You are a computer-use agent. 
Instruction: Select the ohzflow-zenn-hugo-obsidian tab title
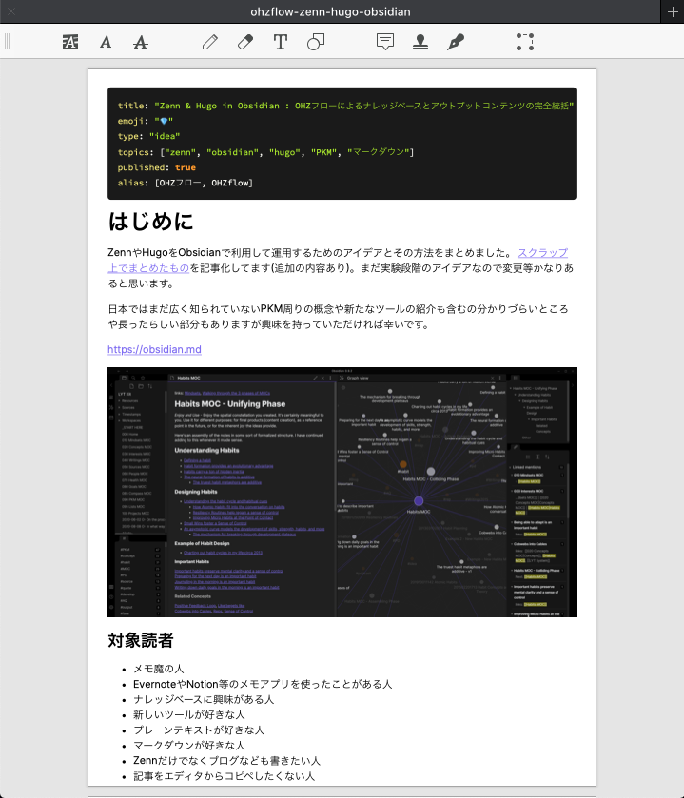tap(330, 11)
